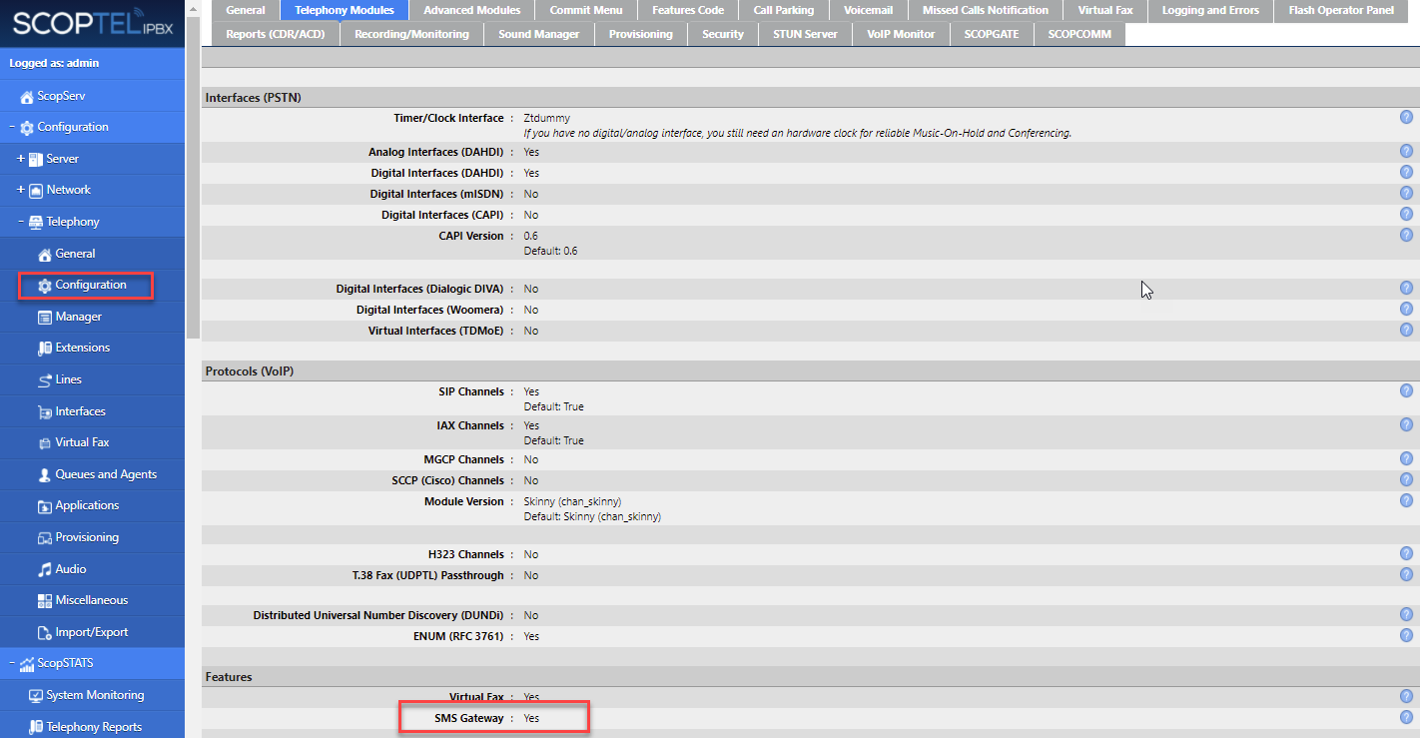Viewport: 1420px width, 738px height.
Task: Click the Interfaces icon in sidebar
Action: pos(45,411)
